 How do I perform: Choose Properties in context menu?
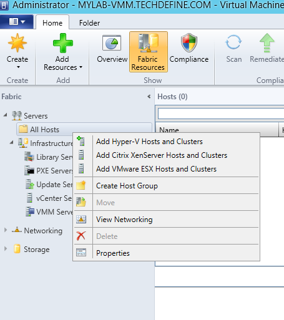[167, 253]
